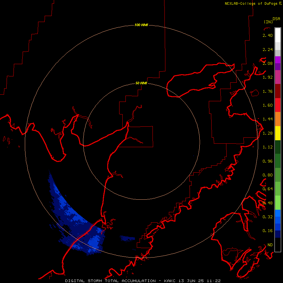This screenshot has height=283, width=283.
Task: Click the 1.92 legend value
Action: (268, 77)
